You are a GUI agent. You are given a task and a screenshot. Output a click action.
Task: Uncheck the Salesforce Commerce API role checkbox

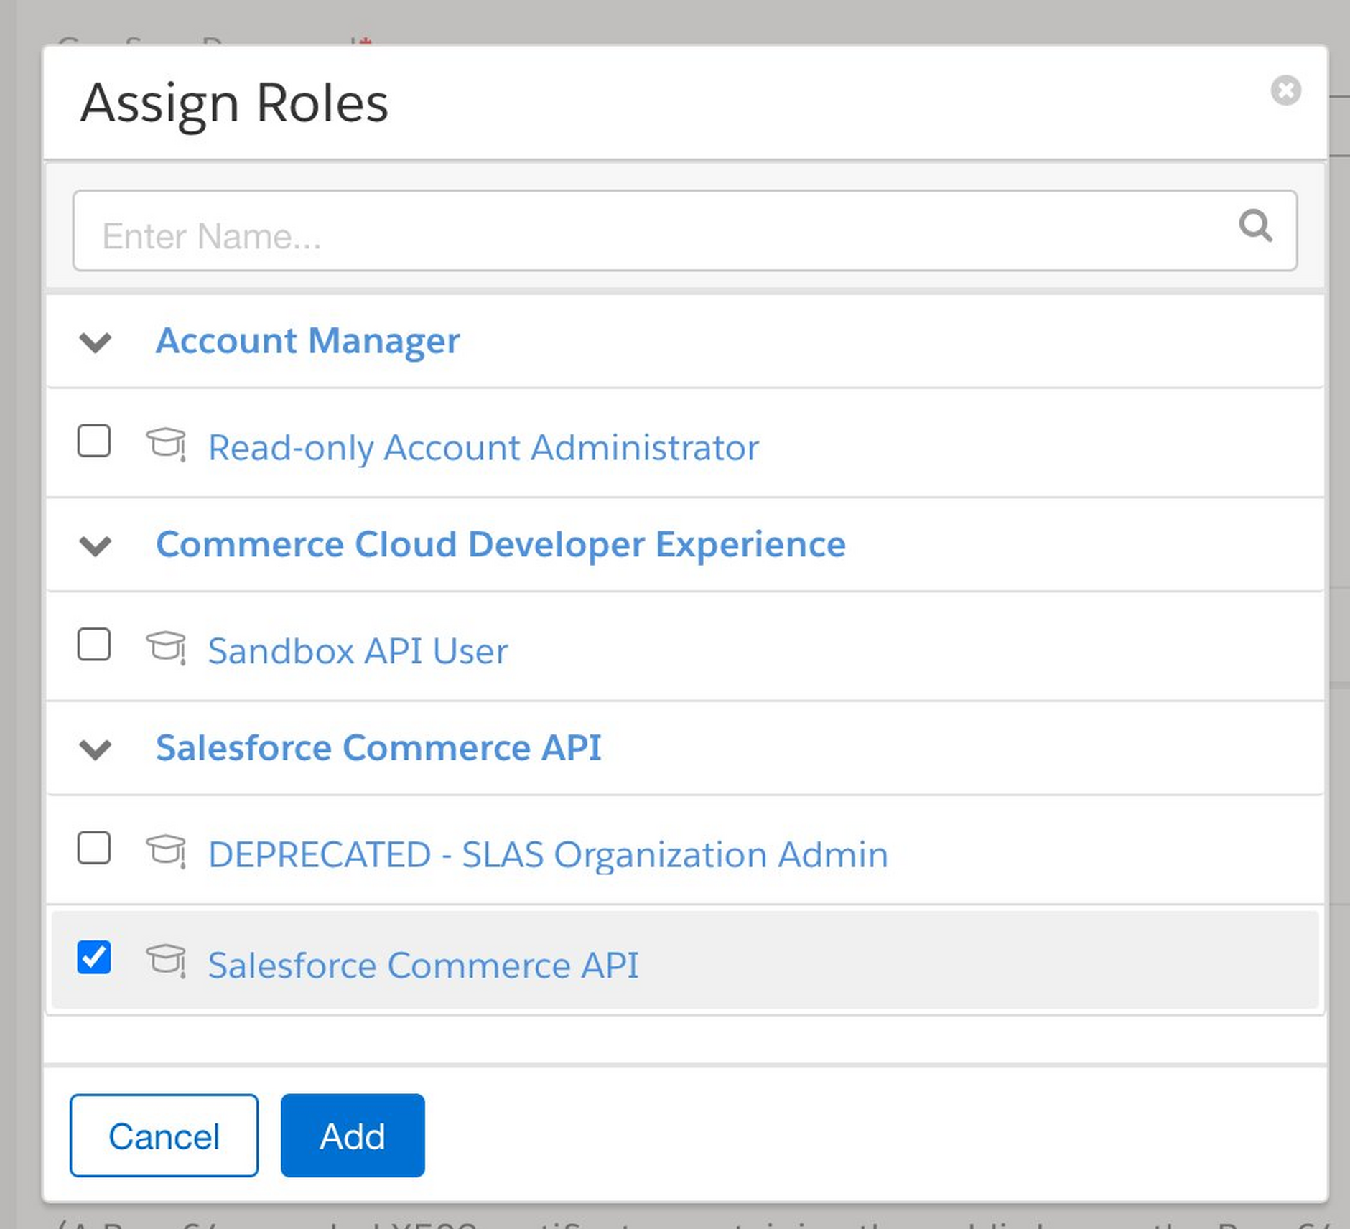pyautogui.click(x=94, y=957)
